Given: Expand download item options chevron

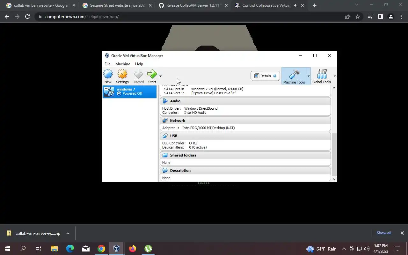Looking at the screenshot, I should pos(68,233).
